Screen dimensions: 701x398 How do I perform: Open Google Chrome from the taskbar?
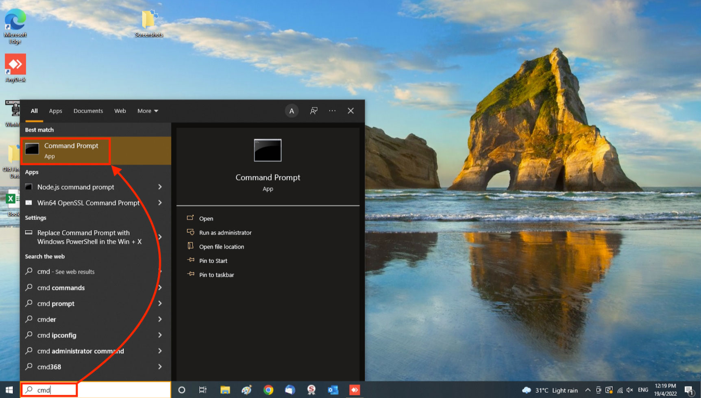click(268, 390)
